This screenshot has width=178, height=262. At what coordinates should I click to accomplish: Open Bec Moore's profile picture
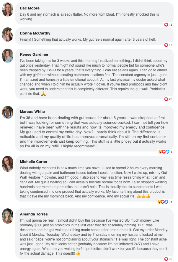[x=8, y=10]
